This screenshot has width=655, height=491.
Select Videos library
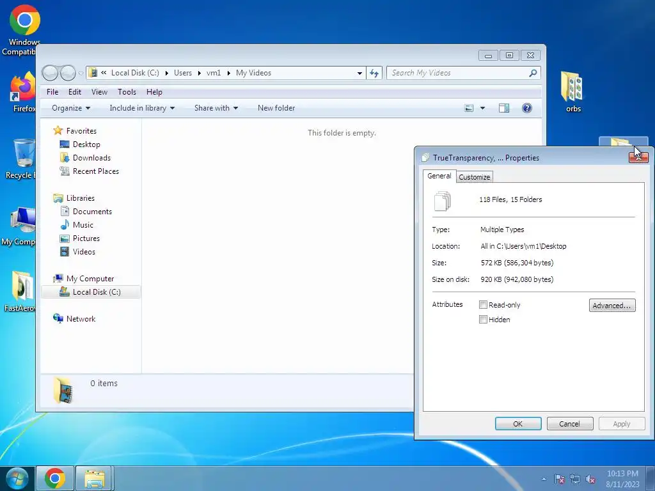[84, 252]
